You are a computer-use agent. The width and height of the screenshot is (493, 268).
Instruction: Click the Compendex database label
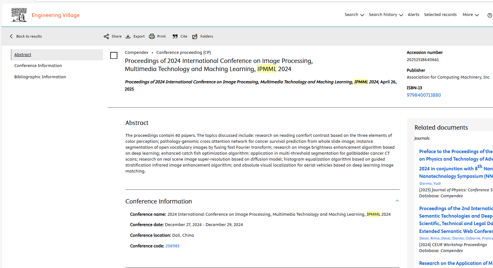136,53
